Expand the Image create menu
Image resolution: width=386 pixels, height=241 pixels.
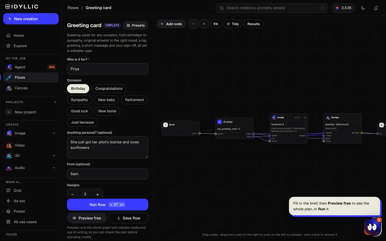point(54,133)
